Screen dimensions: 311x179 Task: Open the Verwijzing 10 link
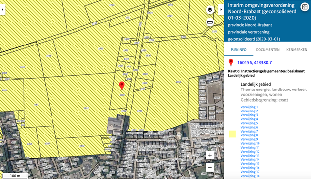250,143
